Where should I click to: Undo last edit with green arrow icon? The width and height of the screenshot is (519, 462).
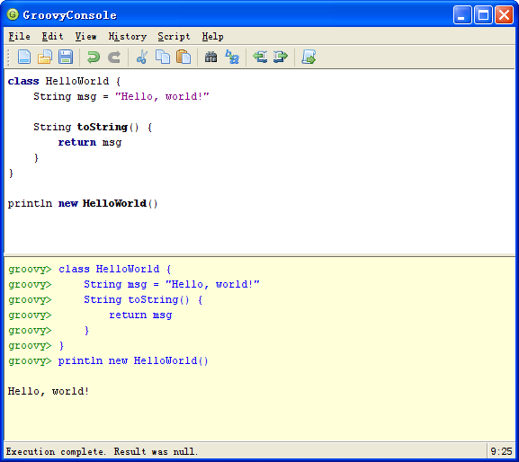pyautogui.click(x=94, y=57)
